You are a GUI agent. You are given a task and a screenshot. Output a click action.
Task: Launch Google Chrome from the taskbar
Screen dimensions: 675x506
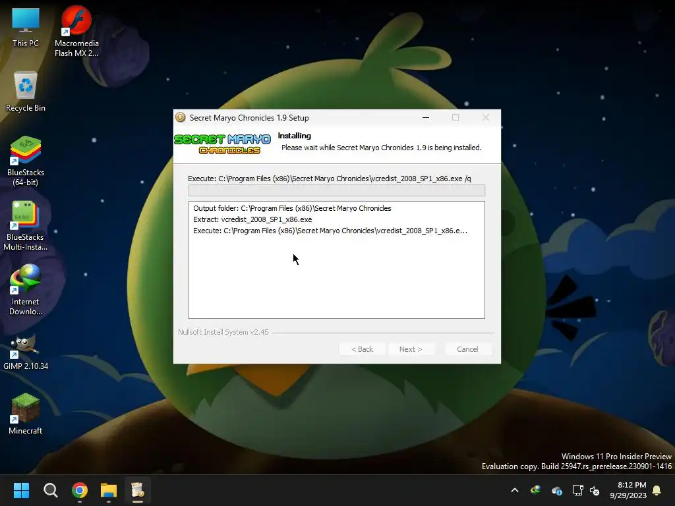coord(80,490)
